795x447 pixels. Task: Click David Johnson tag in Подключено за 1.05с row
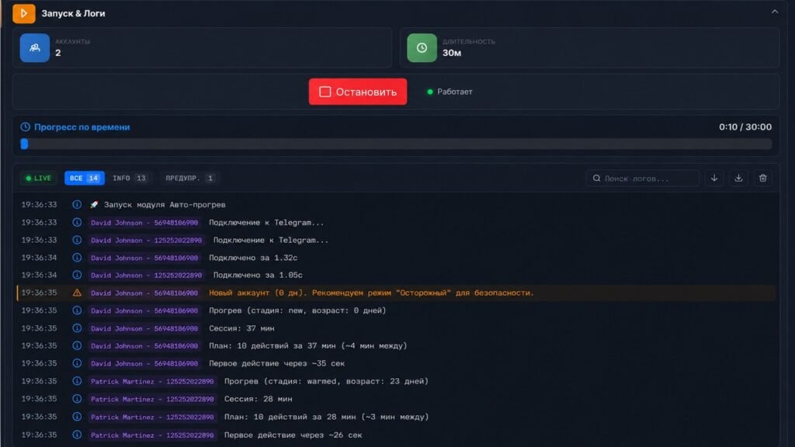point(147,275)
